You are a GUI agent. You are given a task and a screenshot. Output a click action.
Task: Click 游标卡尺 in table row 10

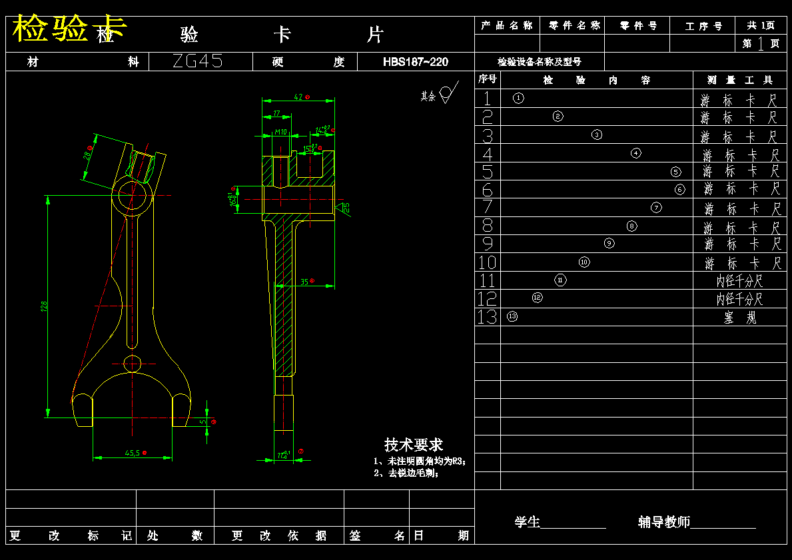click(743, 262)
